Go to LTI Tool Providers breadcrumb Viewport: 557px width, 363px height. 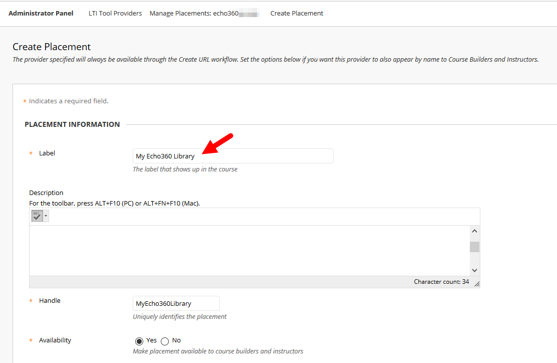115,13
